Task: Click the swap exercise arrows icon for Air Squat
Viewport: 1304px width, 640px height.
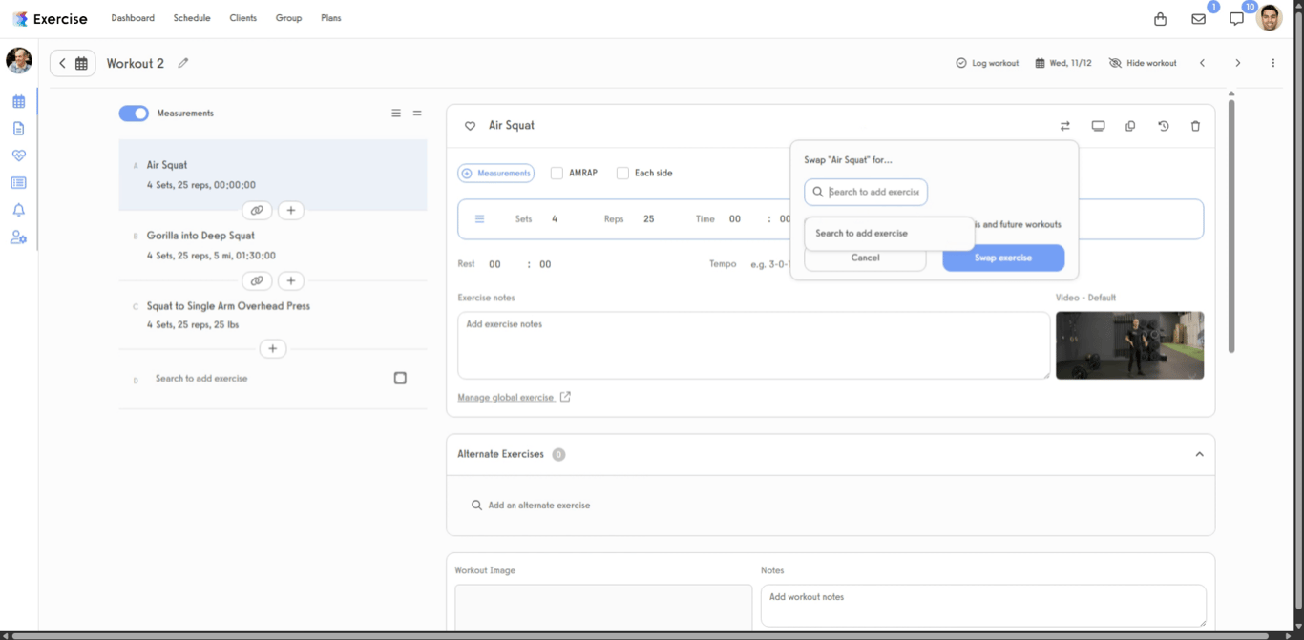Action: (1065, 125)
